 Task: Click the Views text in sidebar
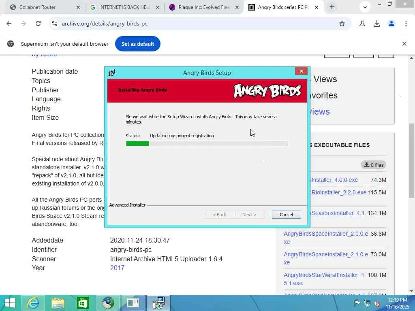point(325,79)
